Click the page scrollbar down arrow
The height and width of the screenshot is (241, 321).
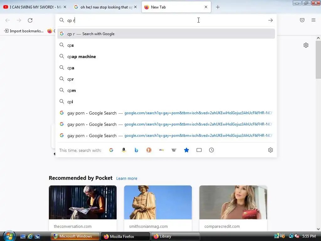pyautogui.click(x=318, y=229)
